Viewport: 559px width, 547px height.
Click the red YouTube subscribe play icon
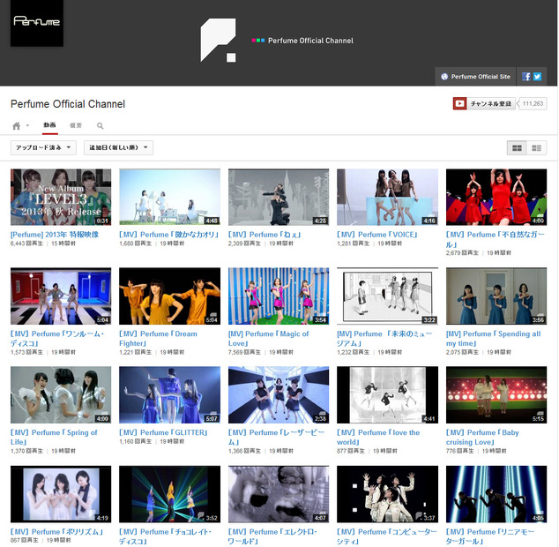[459, 104]
